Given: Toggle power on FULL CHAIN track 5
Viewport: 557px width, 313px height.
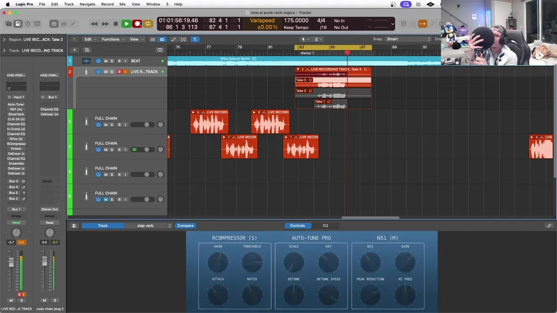Looking at the screenshot, I should (x=98, y=175).
